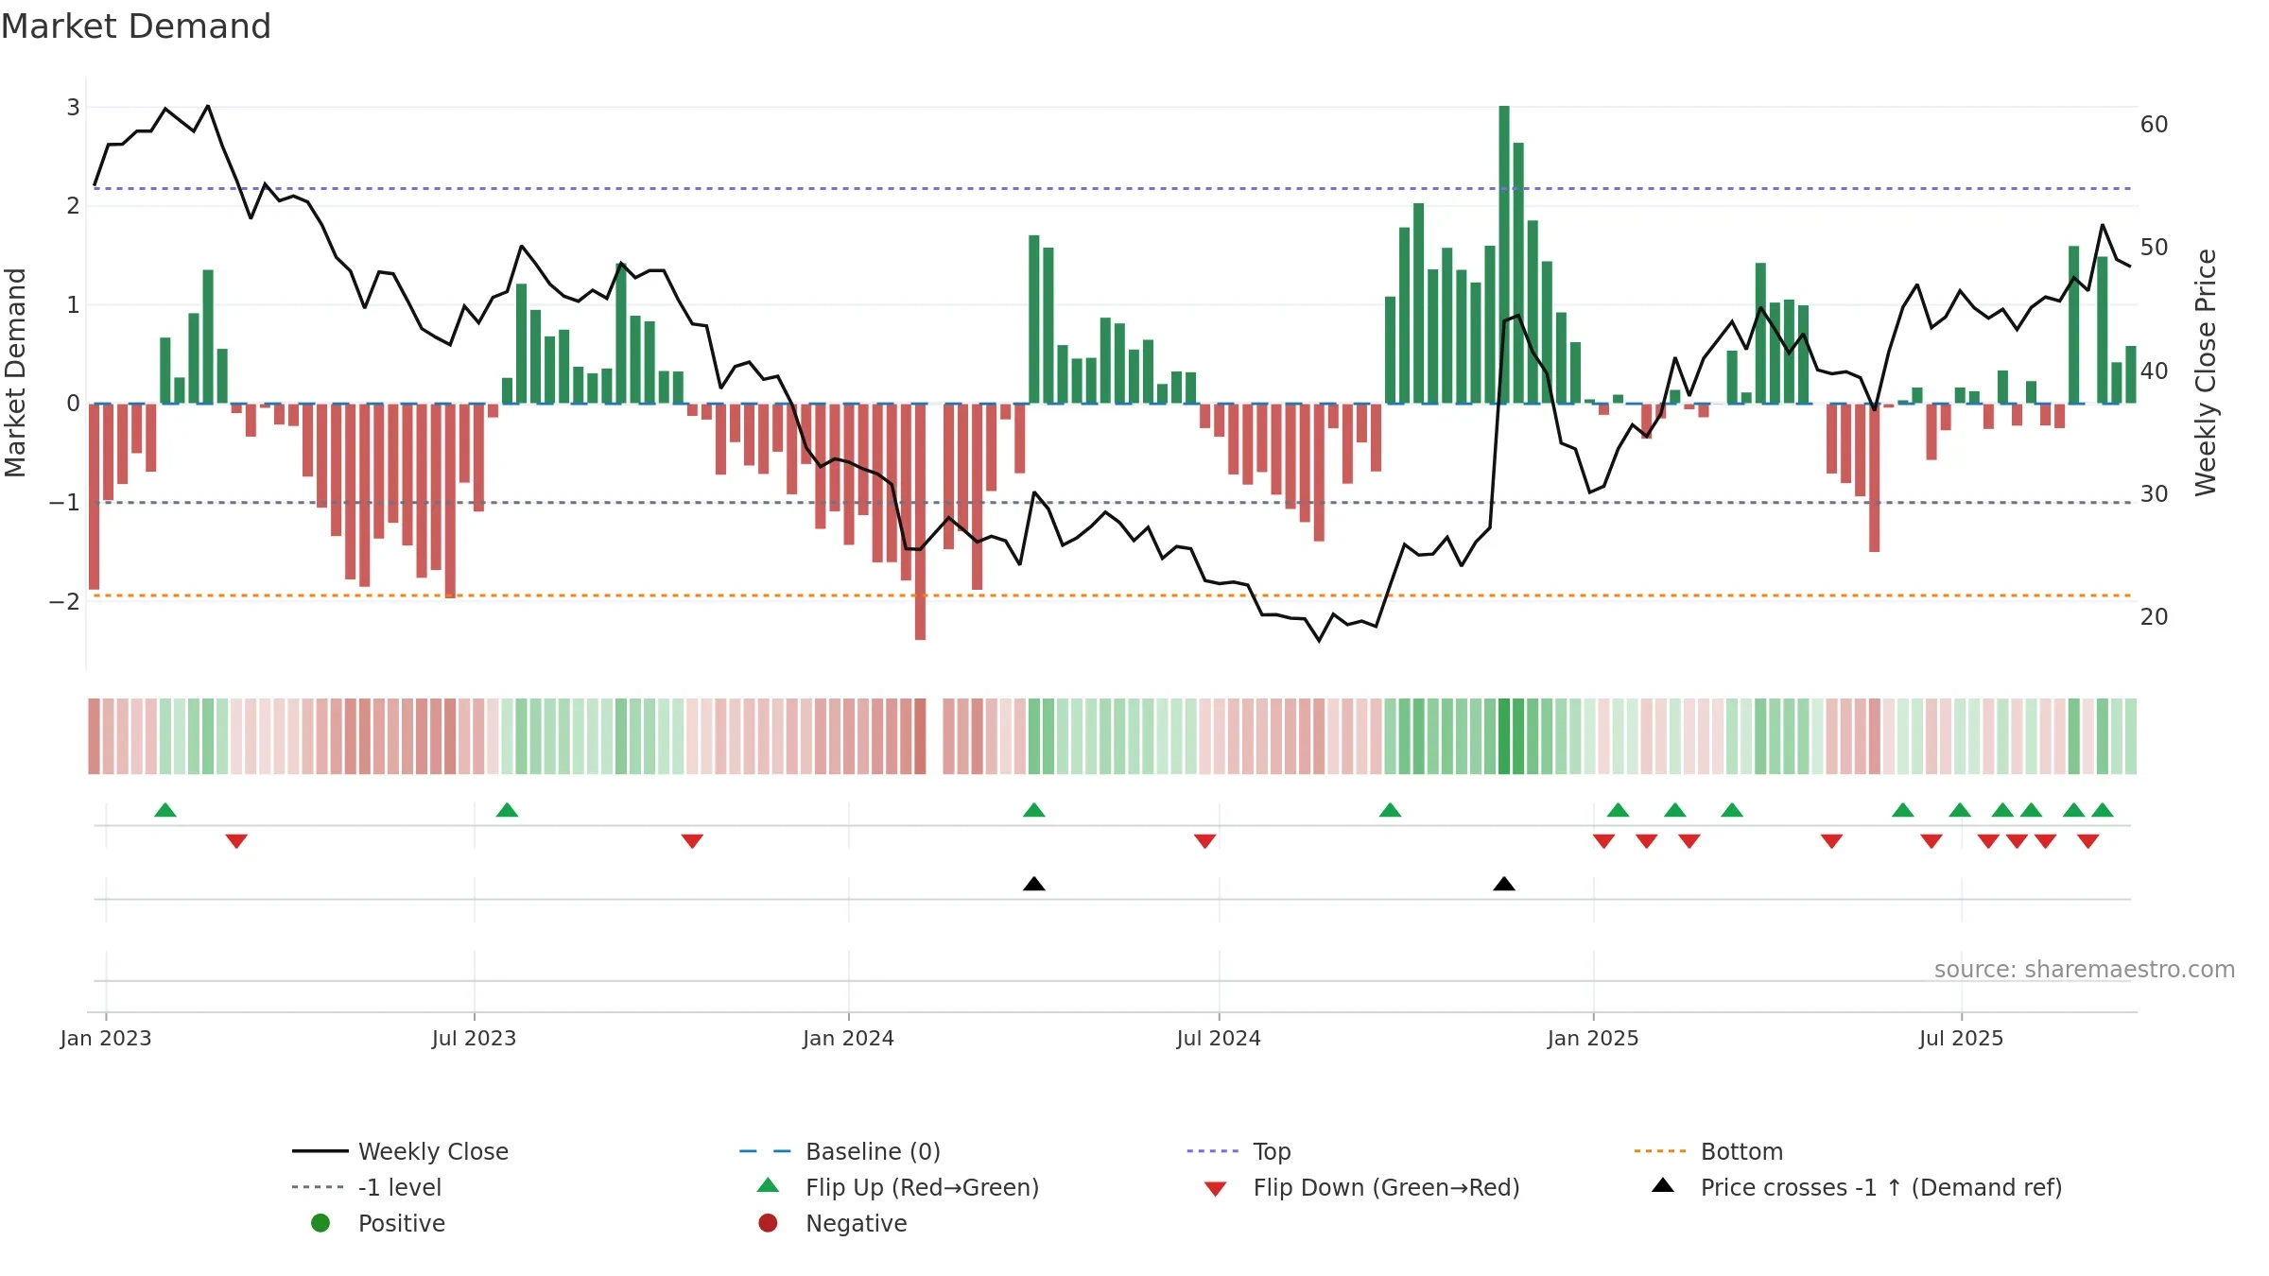Select the green flip-up marker near April 2024
This screenshot has height=1276, width=2269.
tap(1034, 810)
